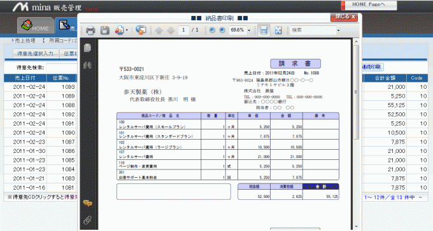
Task: Open the HOME tab with house icon
Action: coord(36,25)
